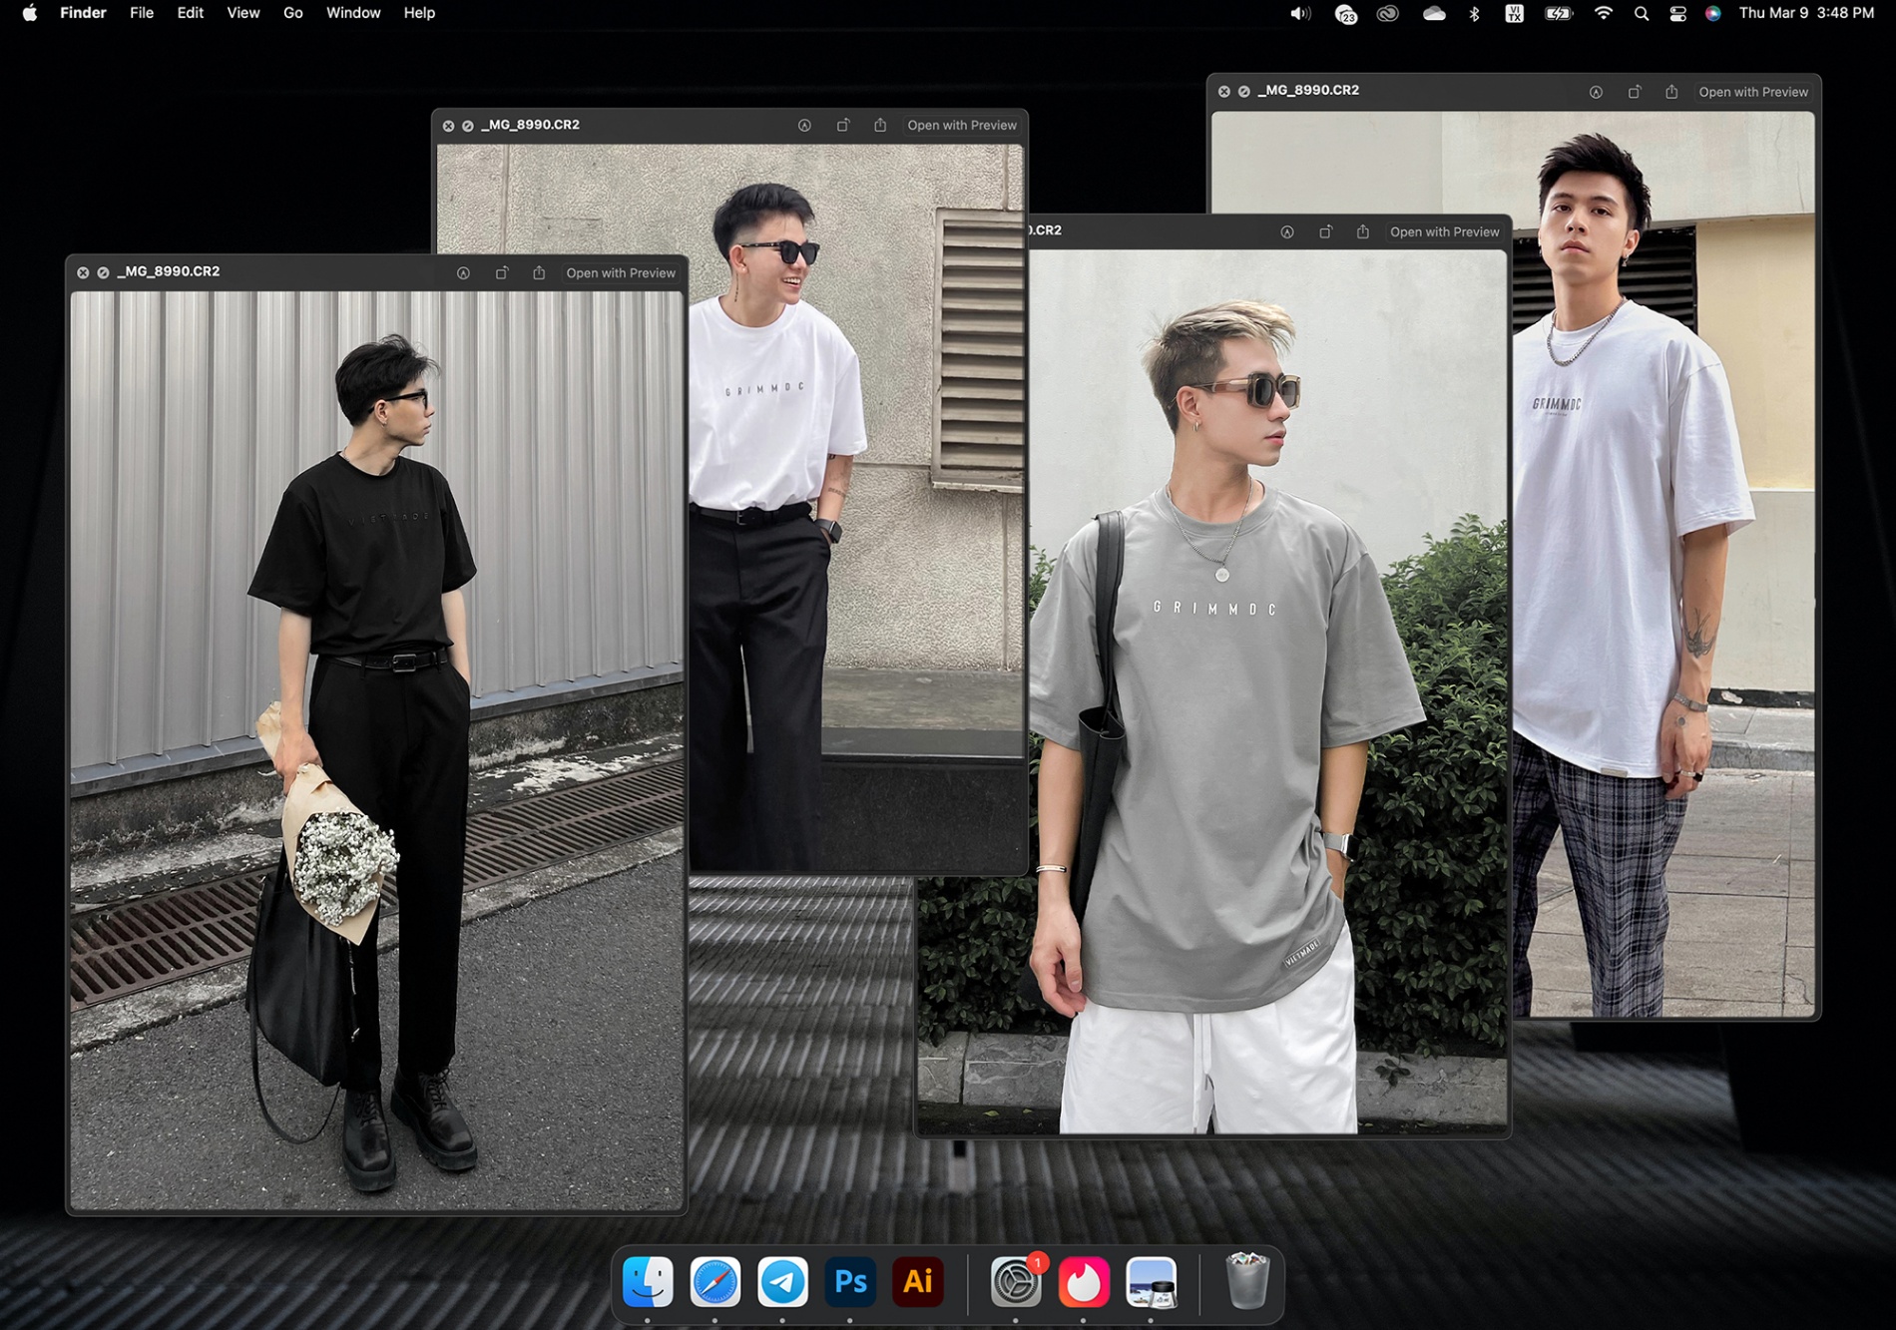Open the volume control in menu bar

(1299, 13)
